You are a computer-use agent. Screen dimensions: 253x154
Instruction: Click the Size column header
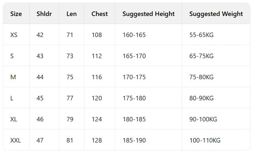click(16, 14)
